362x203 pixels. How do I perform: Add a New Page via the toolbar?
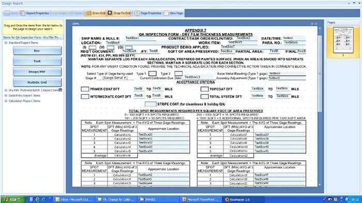[174, 13]
